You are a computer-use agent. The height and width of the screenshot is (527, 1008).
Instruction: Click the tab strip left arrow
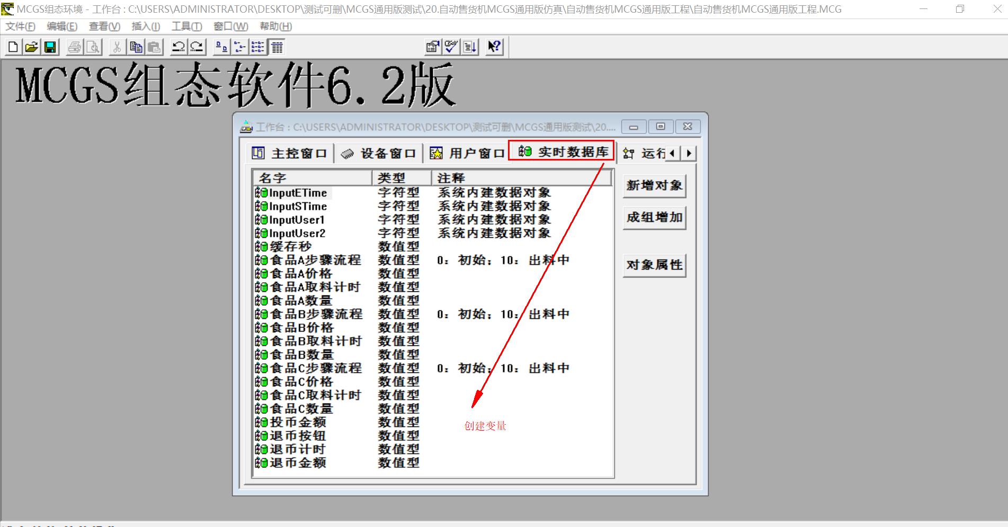(672, 154)
